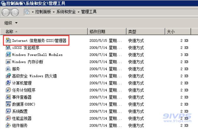Click the 管理工具 breadcrumb
Image resolution: width=198 pixels, height=129 pixels.
[89, 12]
